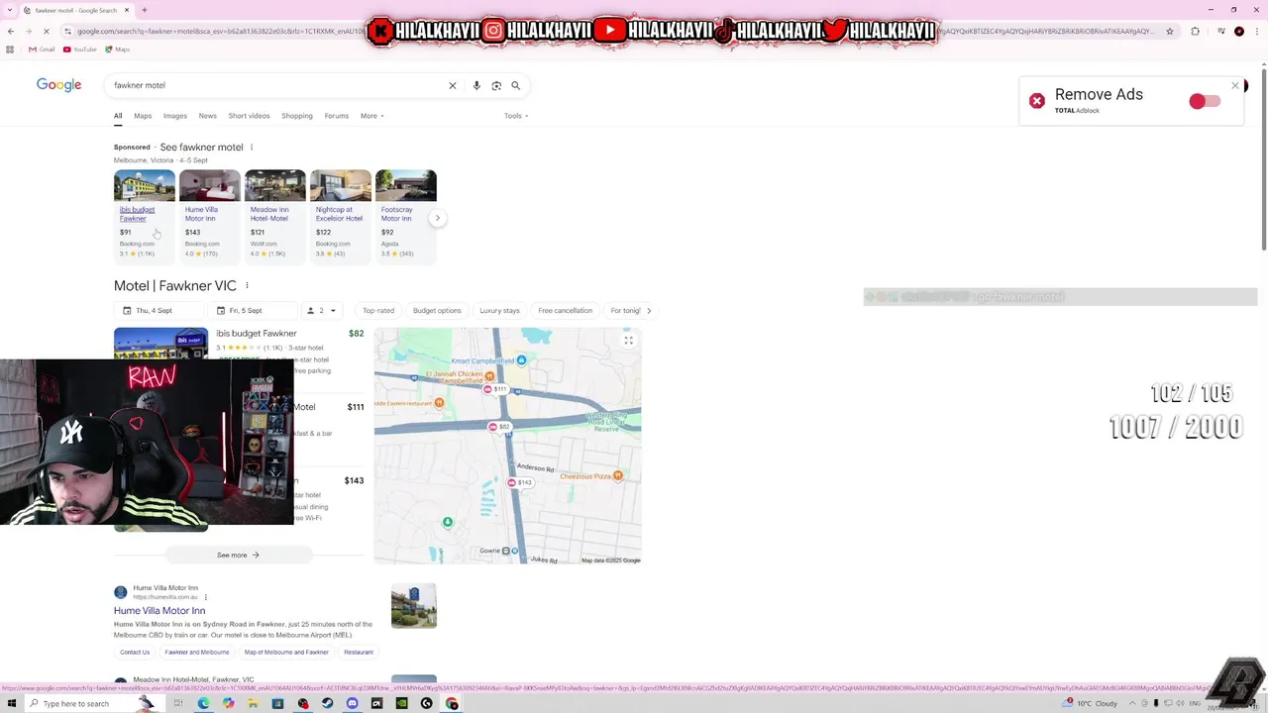The height and width of the screenshot is (713, 1268).
Task: Open the Meadow Inn Hotel-Motel sponsored card
Action: point(275,215)
